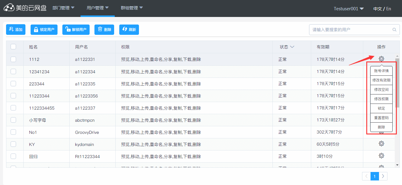Expand the 部门管理 menu
The height and width of the screenshot is (185, 402).
click(x=64, y=8)
